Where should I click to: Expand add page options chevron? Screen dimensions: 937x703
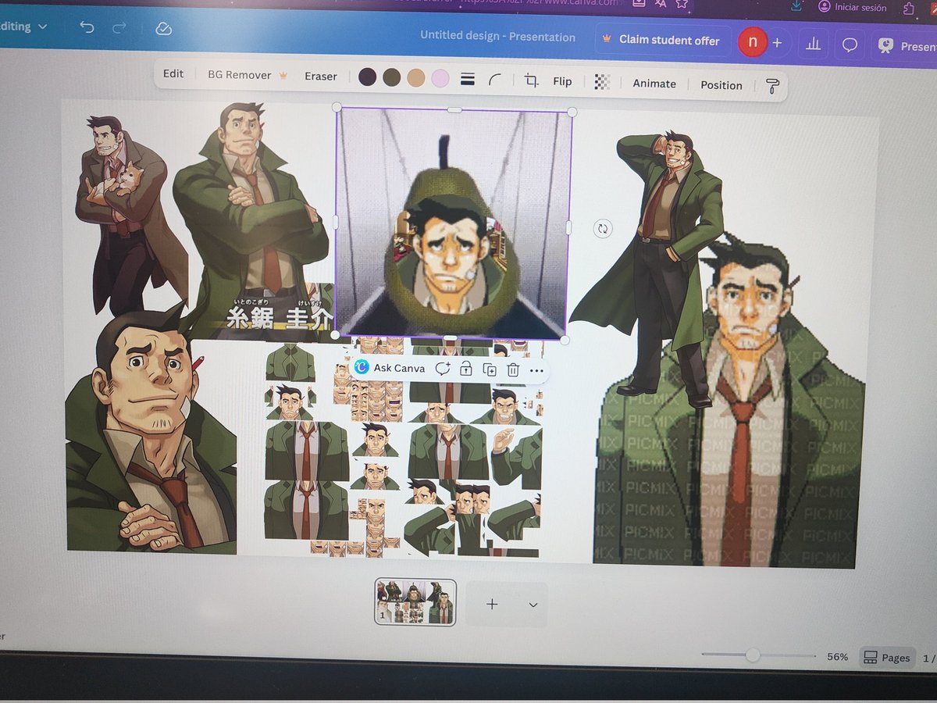click(x=533, y=605)
